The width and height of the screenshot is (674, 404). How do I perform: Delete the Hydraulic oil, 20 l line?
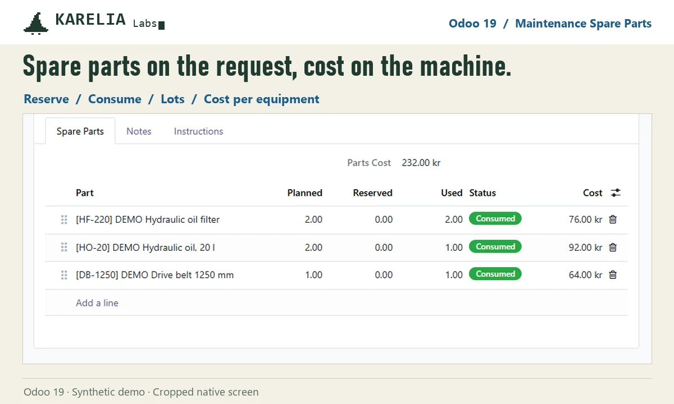coord(613,247)
